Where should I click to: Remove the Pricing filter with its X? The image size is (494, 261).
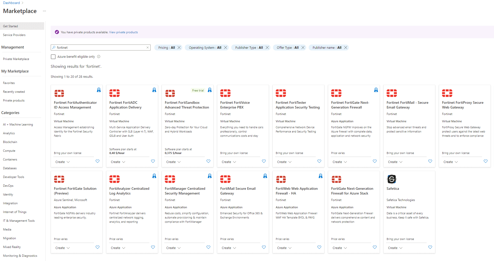pos(179,47)
